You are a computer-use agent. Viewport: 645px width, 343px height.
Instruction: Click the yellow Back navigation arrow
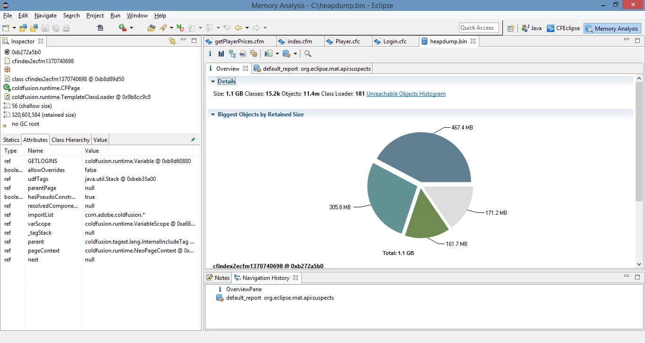(238, 28)
